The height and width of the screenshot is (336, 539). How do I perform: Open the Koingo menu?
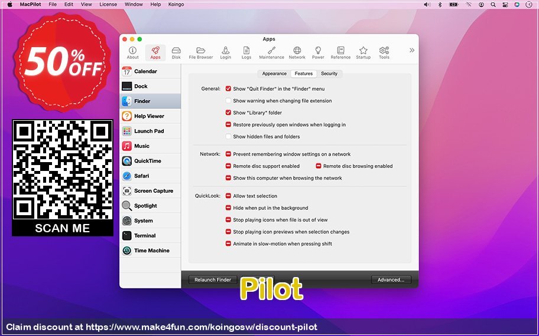(176, 5)
